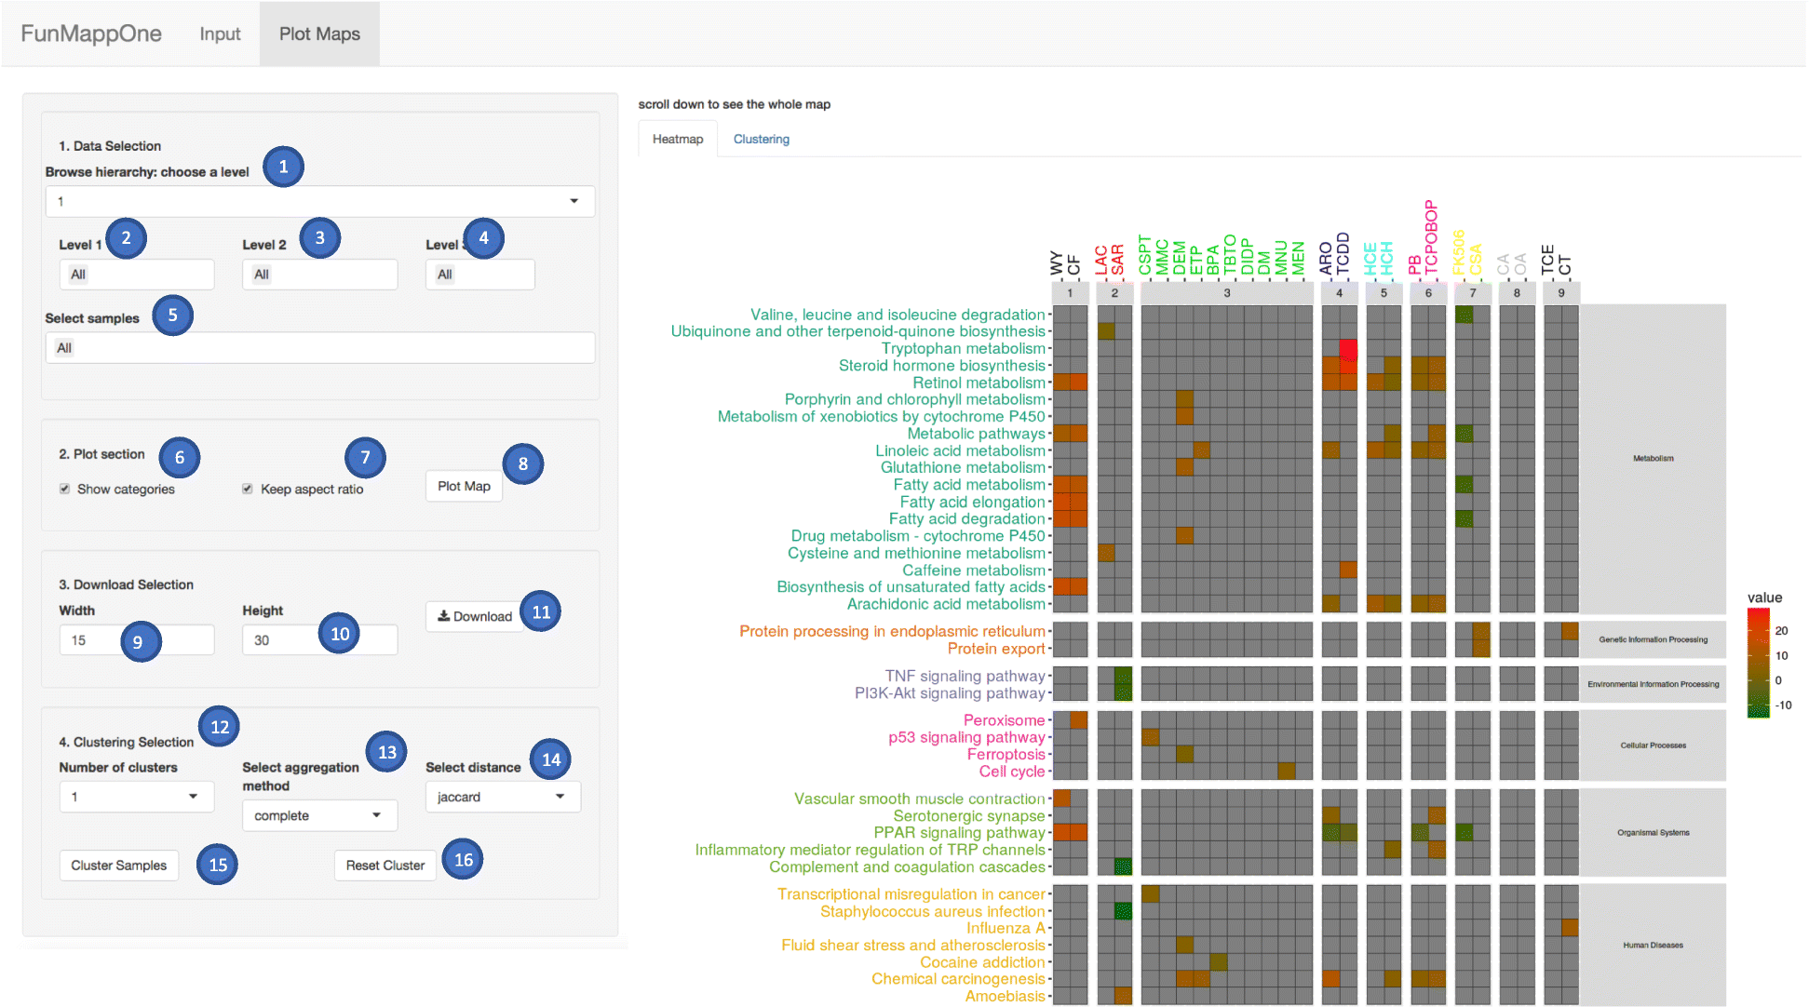Click the FK506 sample column label
Screen dimensions: 1809x1007
click(1459, 252)
